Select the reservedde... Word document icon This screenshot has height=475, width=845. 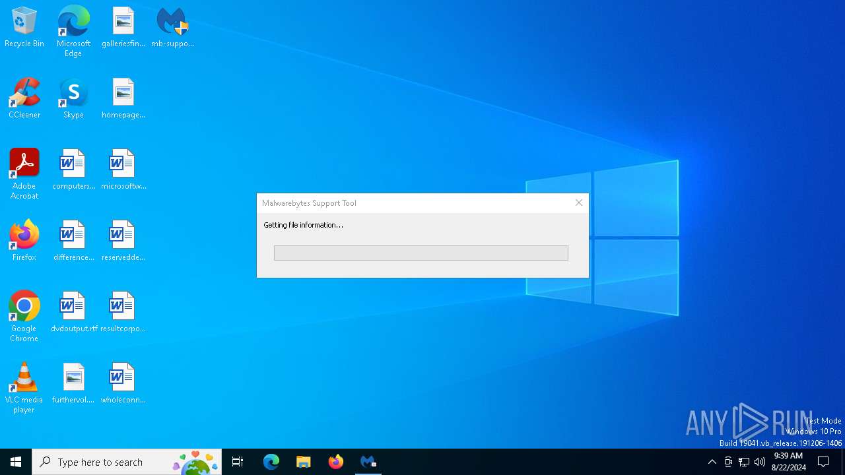[123, 241]
